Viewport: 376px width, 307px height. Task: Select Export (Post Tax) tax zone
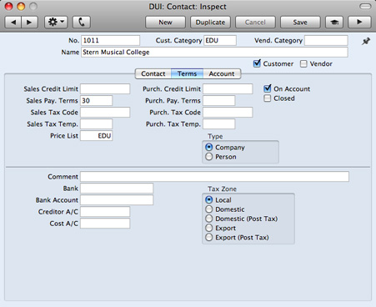(x=209, y=238)
